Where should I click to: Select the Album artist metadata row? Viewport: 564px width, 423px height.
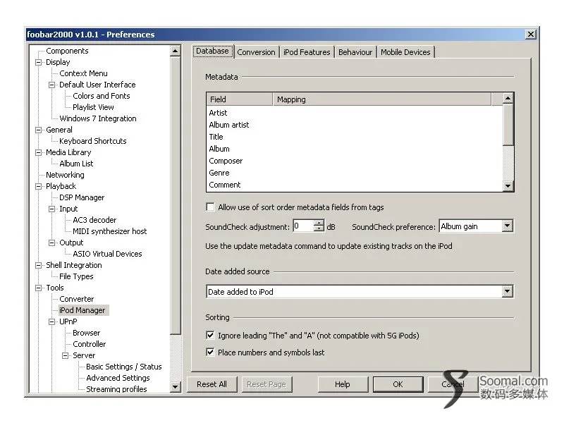click(355, 125)
